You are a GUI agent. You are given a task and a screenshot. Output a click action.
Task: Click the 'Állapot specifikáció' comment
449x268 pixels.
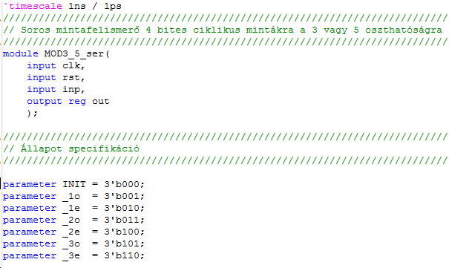point(71,148)
